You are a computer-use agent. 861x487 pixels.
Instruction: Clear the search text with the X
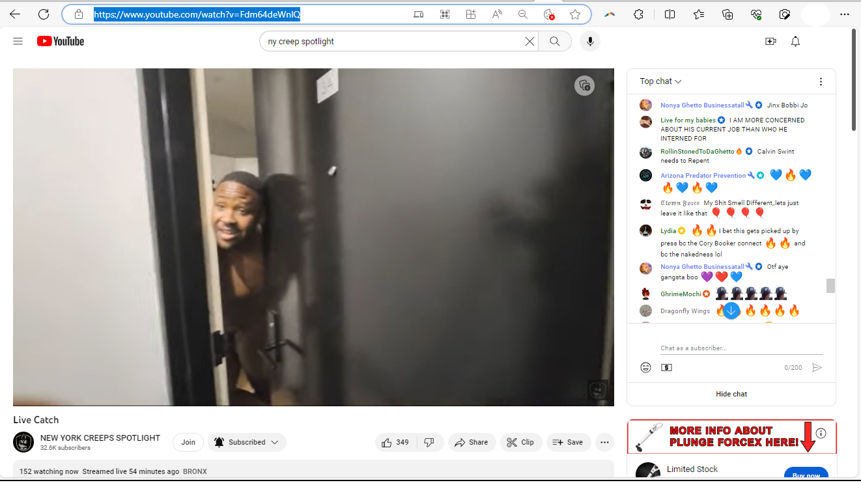(x=530, y=41)
